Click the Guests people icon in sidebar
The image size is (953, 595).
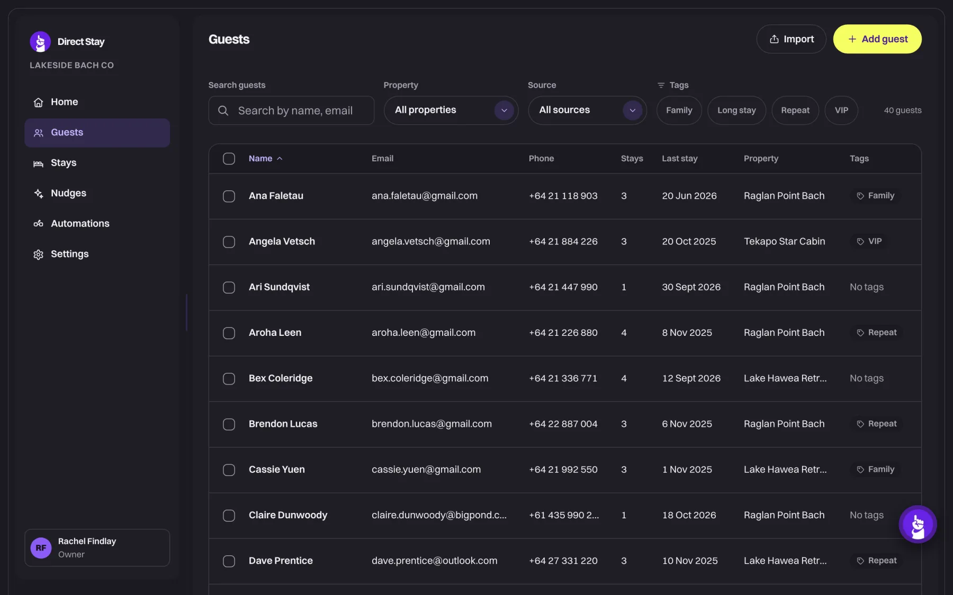[x=38, y=133]
